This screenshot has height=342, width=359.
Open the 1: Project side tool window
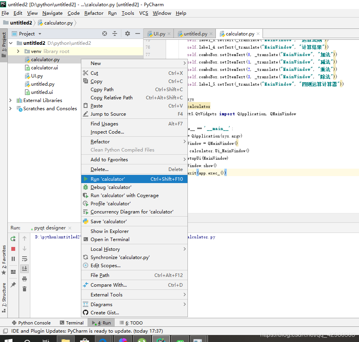(4, 44)
